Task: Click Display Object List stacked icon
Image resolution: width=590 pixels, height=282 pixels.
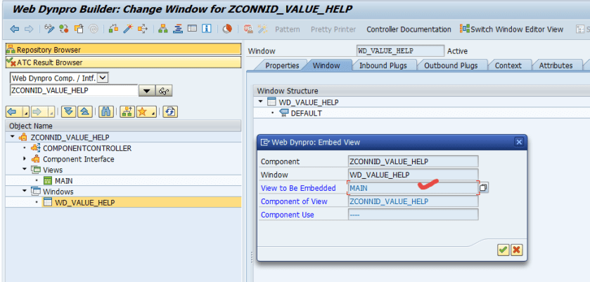Action: [x=178, y=29]
